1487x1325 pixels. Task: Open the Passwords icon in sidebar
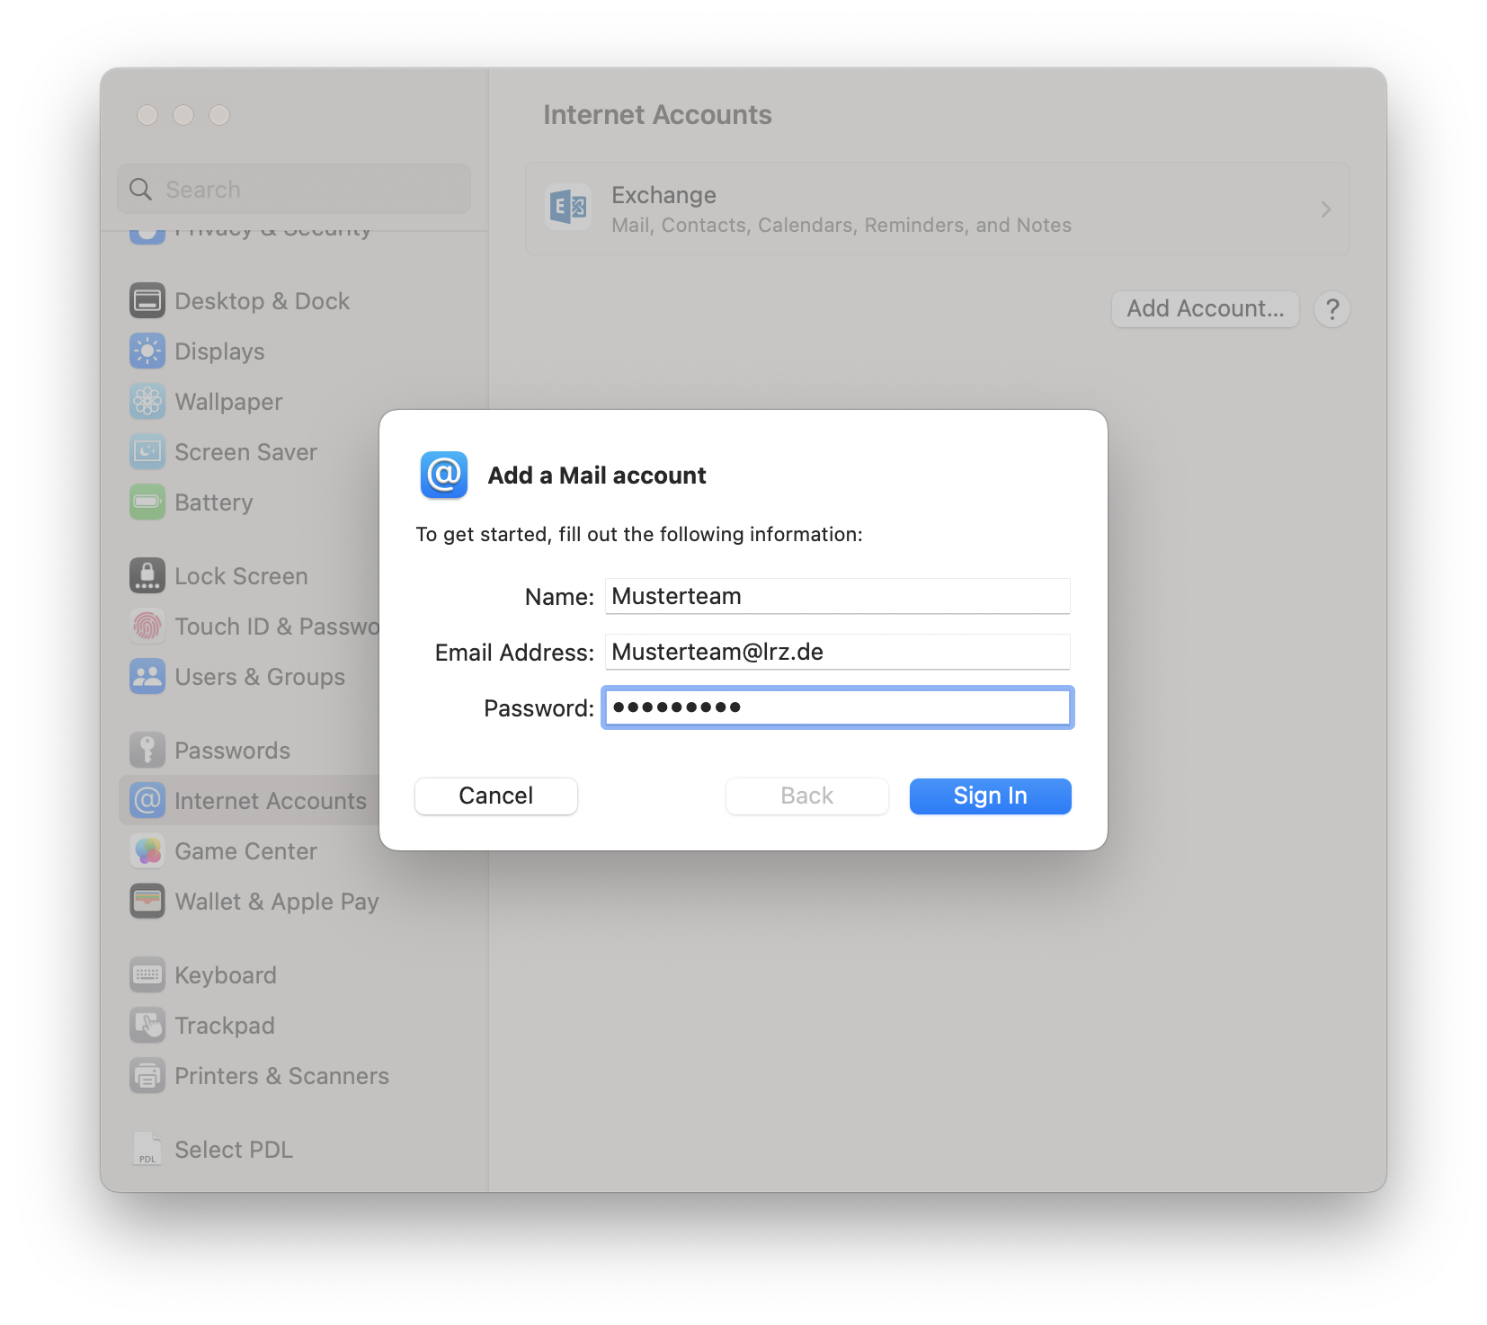[147, 749]
